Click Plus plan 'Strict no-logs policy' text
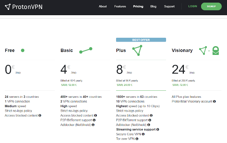This screenshot has width=227, height=143. [x=130, y=111]
